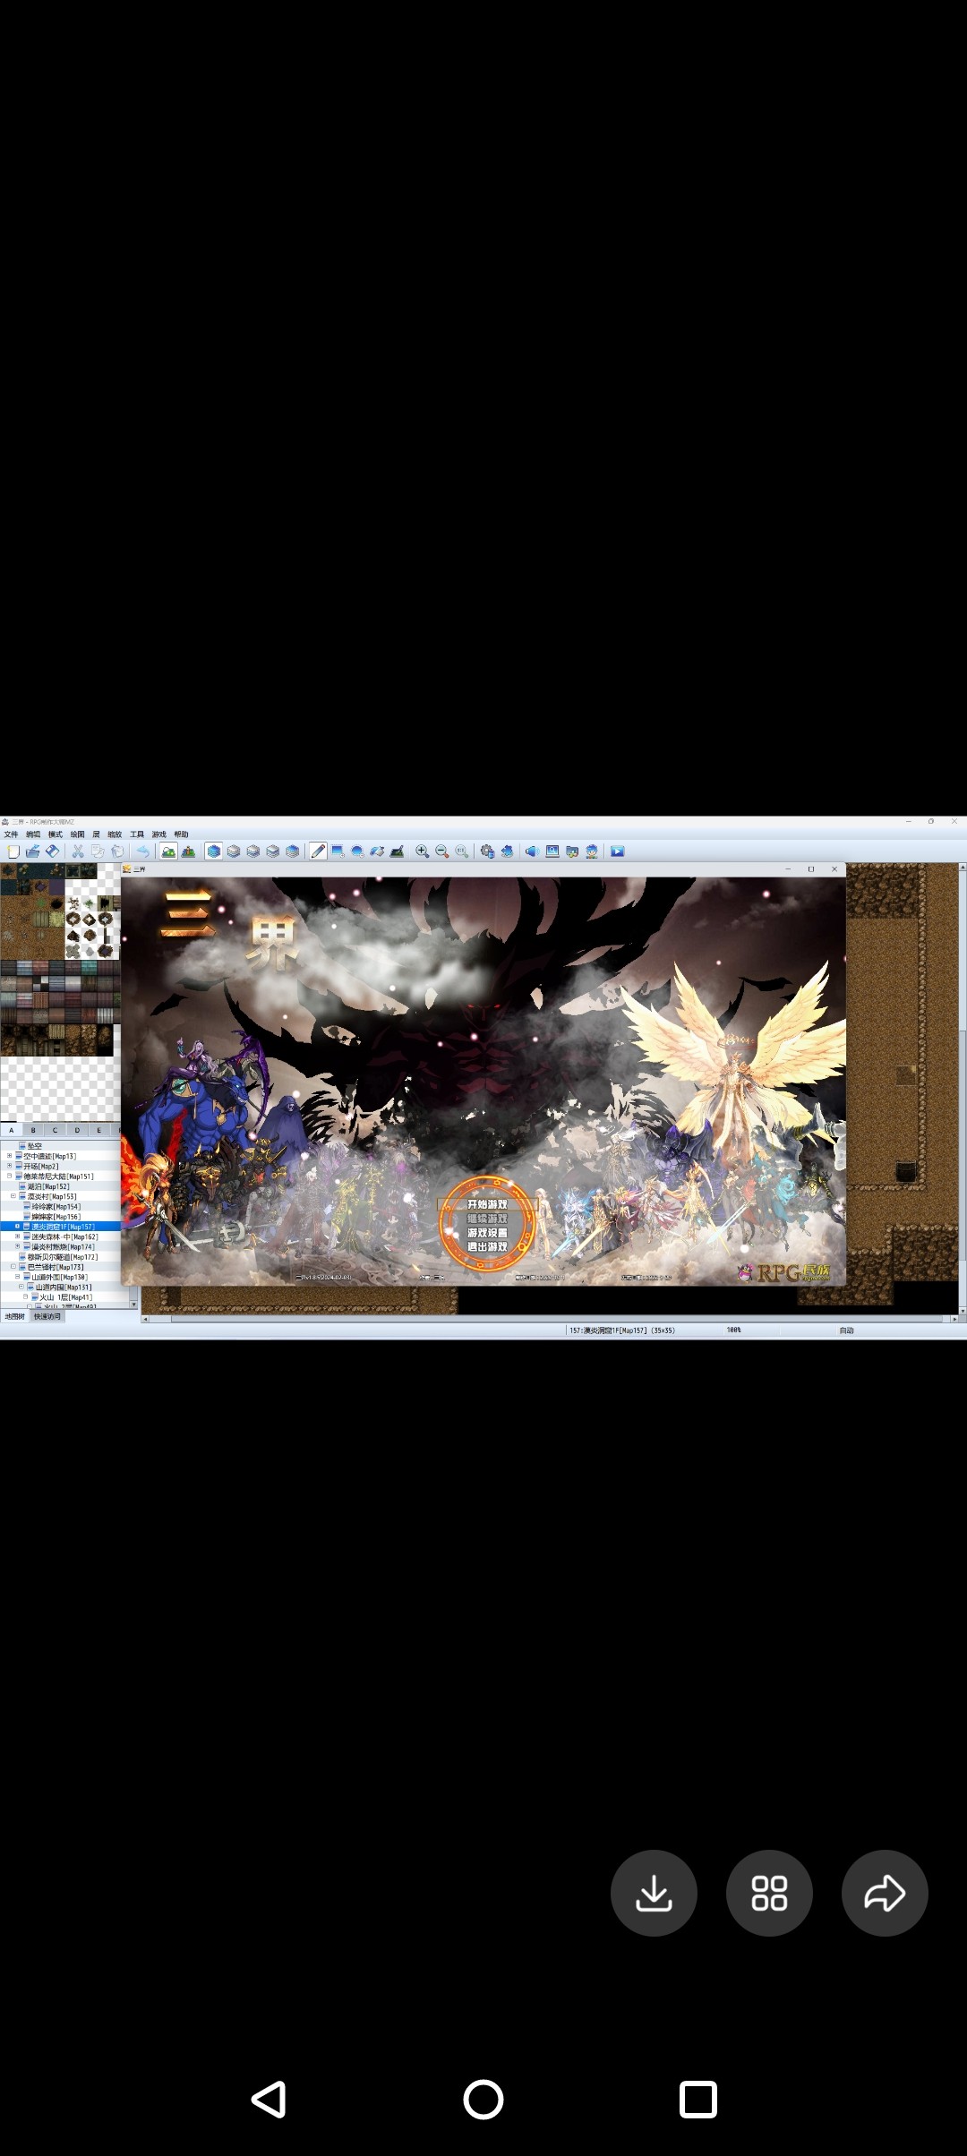Open the Database gear icon
The height and width of the screenshot is (2156, 967).
(x=487, y=851)
